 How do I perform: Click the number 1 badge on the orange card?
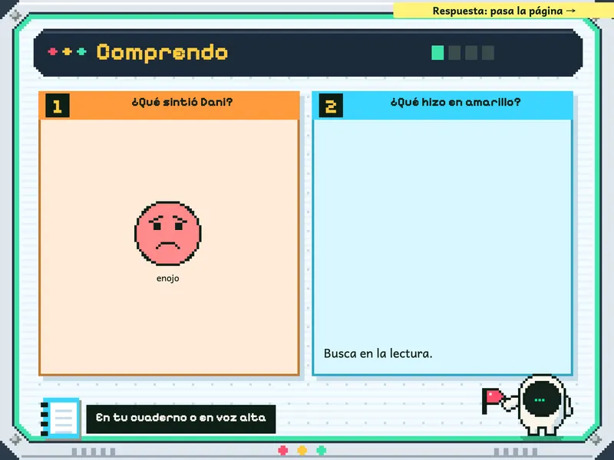58,106
